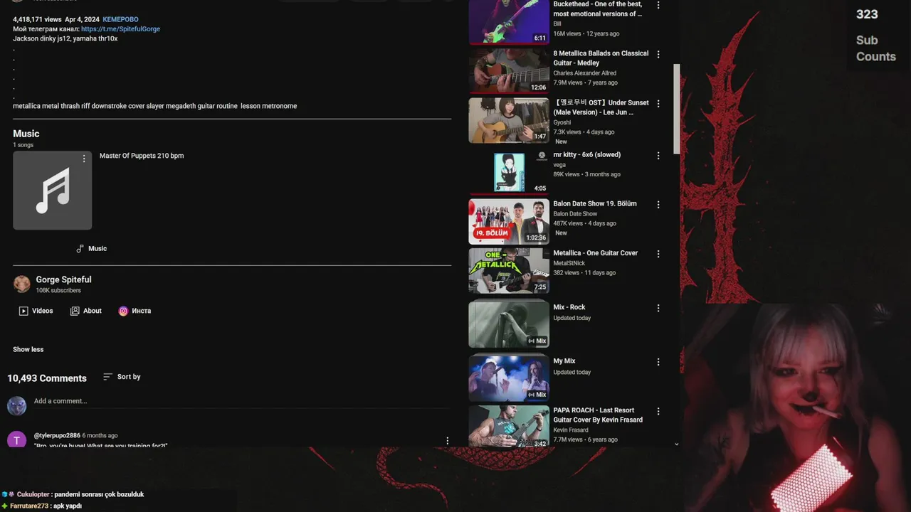Click Farrutare273 chat message in overlay
911x512 pixels.
tap(41, 506)
